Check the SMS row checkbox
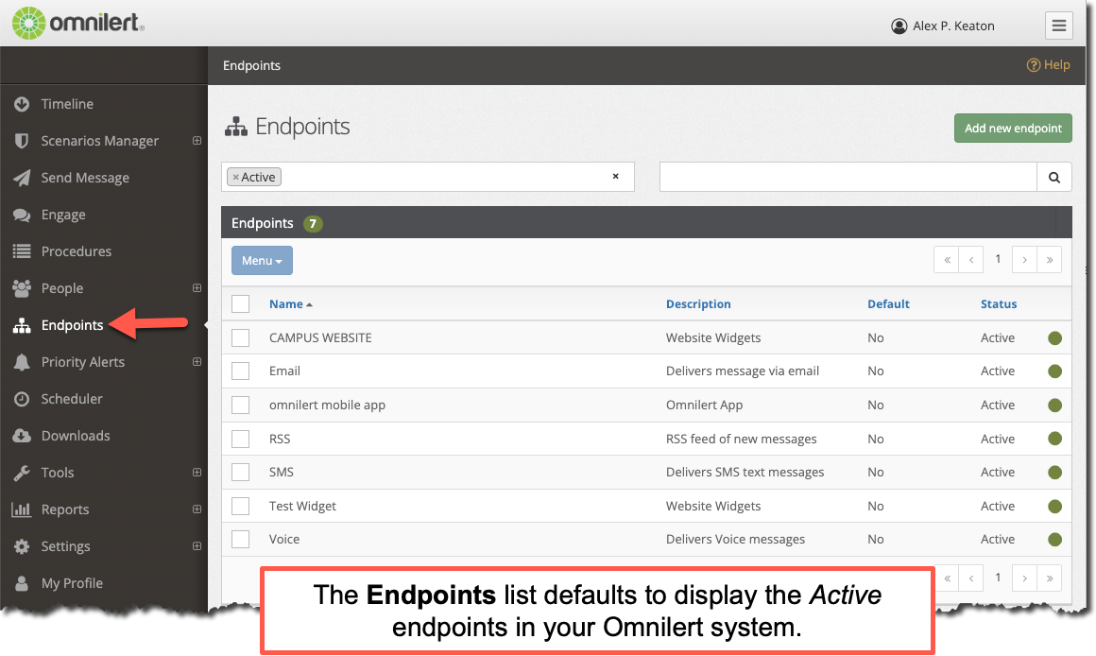 tap(240, 472)
